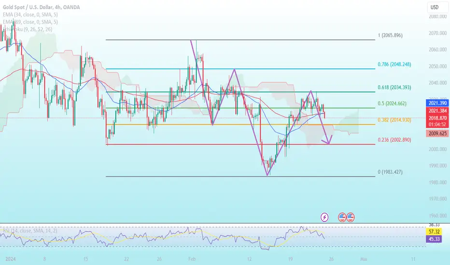Click the 2000.000 price axis label

tap(437, 149)
